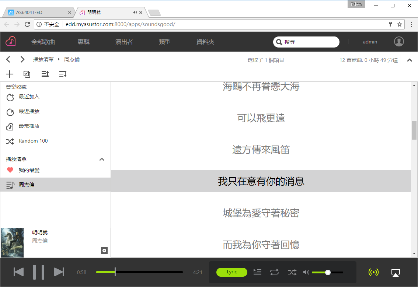Close the AS6404T-ED browser tab
418x287 pixels.
[x=70, y=13]
